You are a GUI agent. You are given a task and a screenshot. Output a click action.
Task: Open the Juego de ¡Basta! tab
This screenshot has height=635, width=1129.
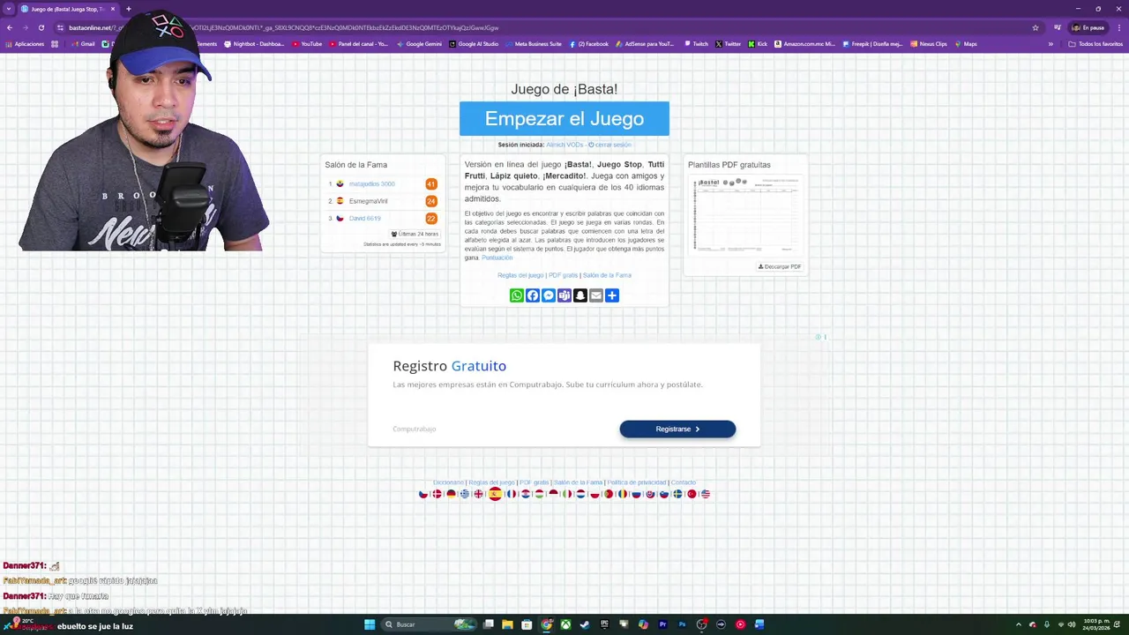pyautogui.click(x=69, y=9)
